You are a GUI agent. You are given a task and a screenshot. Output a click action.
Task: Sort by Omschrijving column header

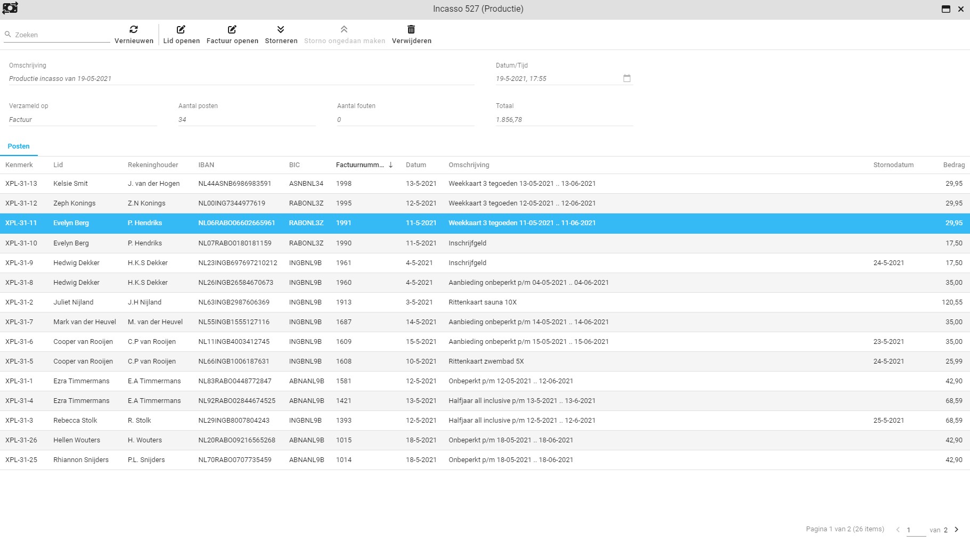tap(469, 165)
